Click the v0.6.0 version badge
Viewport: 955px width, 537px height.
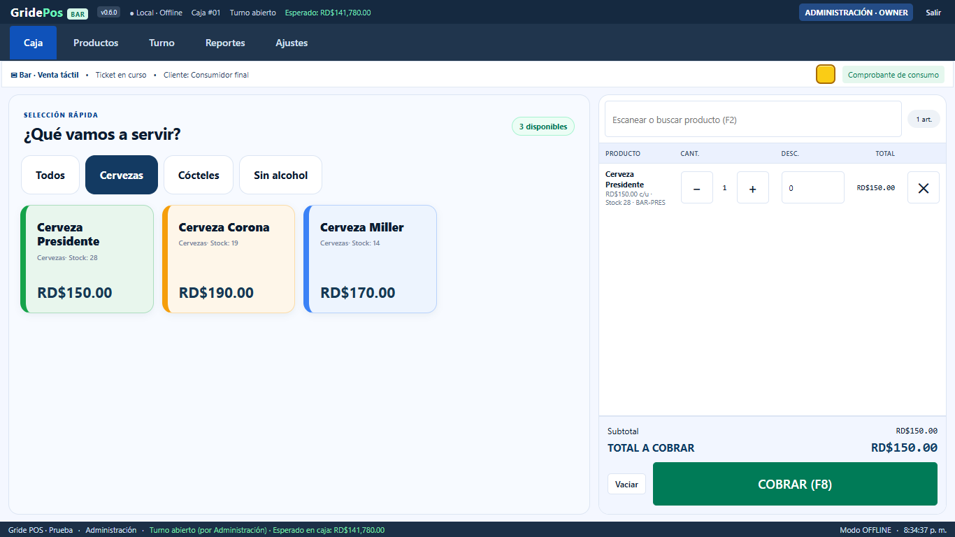[x=108, y=13]
